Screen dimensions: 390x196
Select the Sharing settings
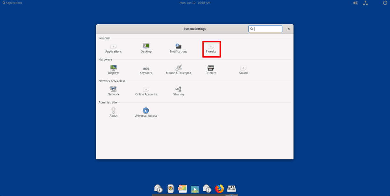[178, 91]
